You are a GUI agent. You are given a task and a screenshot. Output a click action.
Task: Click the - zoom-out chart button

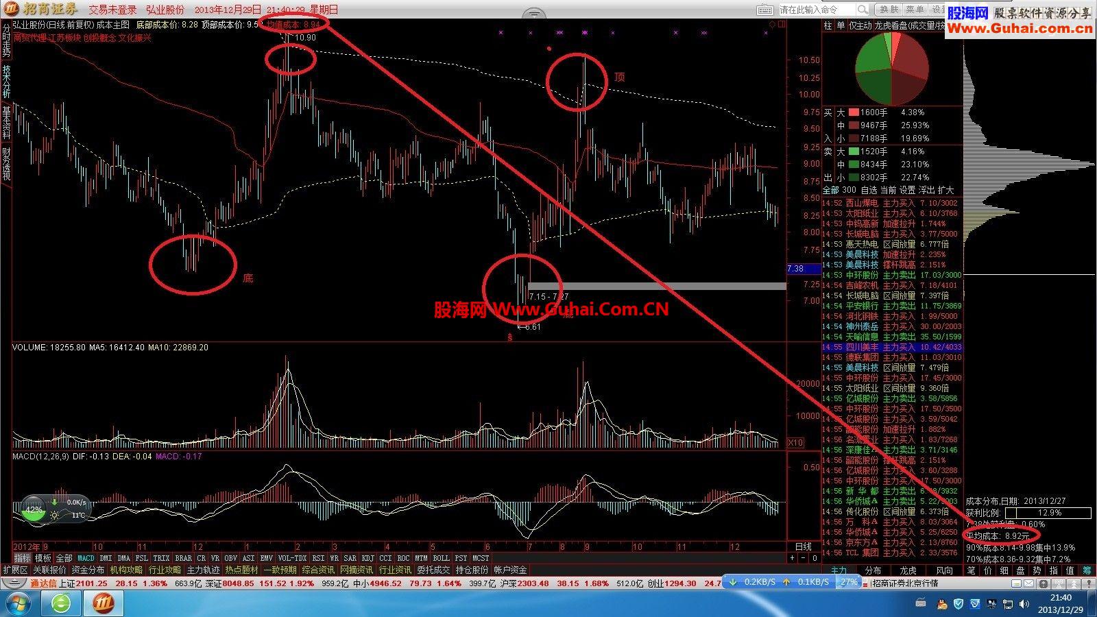tap(804, 558)
